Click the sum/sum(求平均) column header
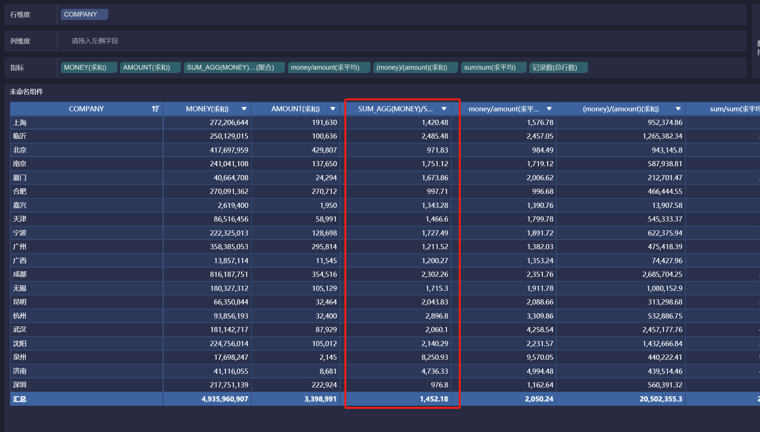Image resolution: width=760 pixels, height=432 pixels. point(723,109)
